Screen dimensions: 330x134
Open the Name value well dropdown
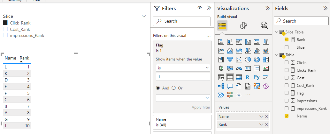coord(261,116)
